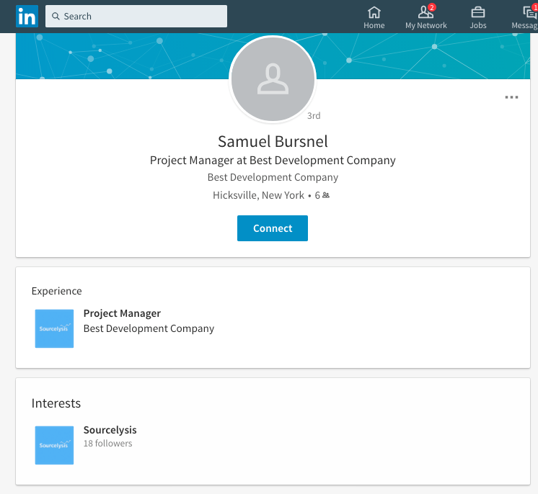
Task: Click the LinkedIn logo
Action: click(x=27, y=16)
